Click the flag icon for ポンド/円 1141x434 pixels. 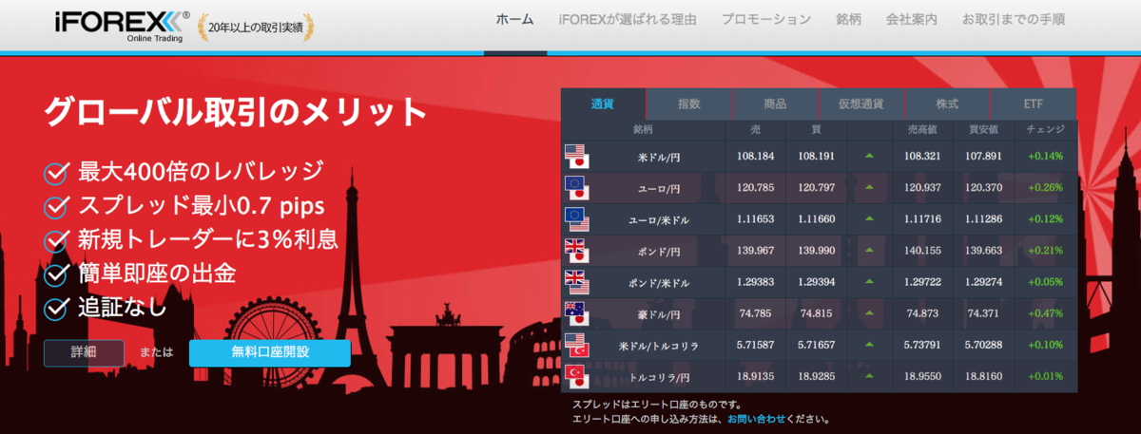click(x=577, y=251)
